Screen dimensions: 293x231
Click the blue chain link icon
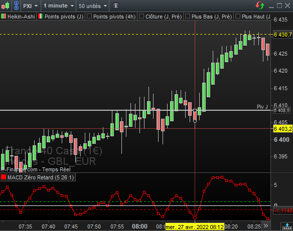[x=17, y=6]
